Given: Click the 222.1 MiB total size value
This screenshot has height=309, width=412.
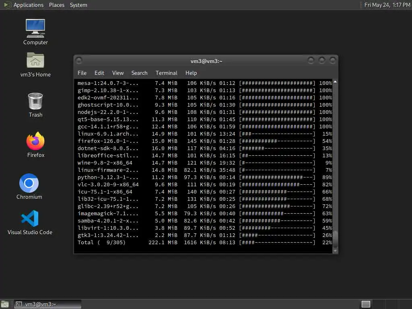Looking at the screenshot, I should point(163,242).
